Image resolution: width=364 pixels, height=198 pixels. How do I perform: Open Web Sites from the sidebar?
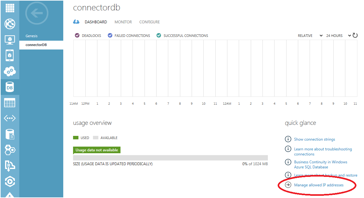9,24
